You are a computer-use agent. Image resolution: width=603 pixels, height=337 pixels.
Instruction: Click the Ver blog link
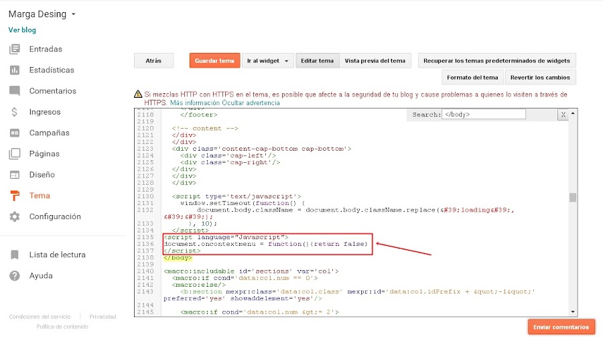(x=22, y=30)
